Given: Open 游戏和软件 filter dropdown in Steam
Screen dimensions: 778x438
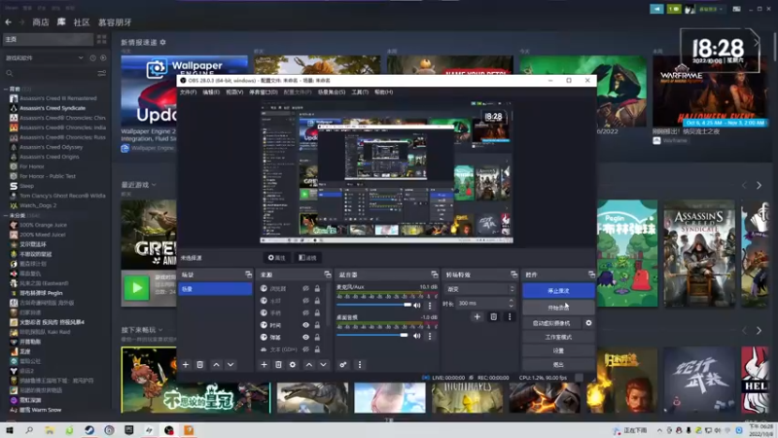Looking at the screenshot, I should pos(44,58).
